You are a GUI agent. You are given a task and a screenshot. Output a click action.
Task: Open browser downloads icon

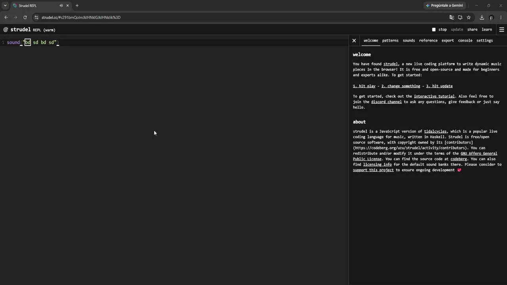pos(482,17)
